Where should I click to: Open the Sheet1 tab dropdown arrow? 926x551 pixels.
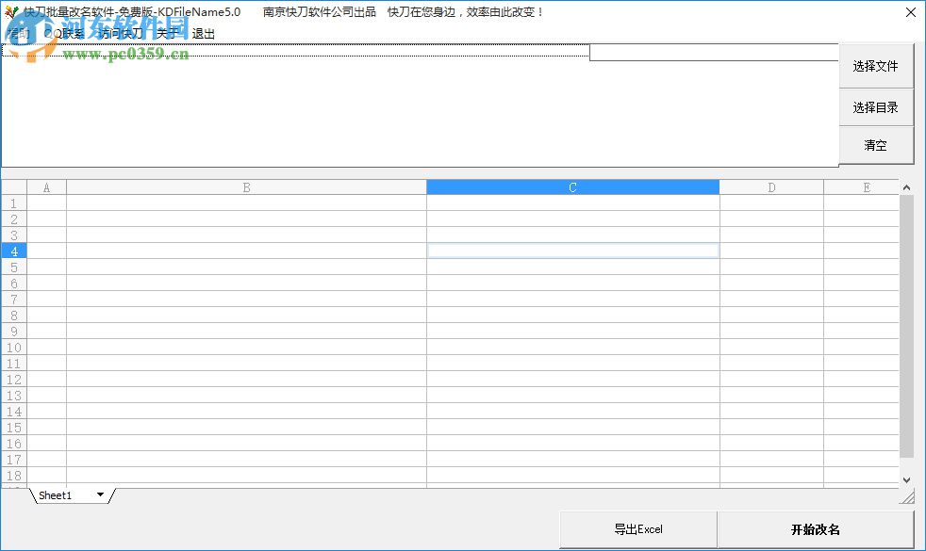tap(101, 494)
